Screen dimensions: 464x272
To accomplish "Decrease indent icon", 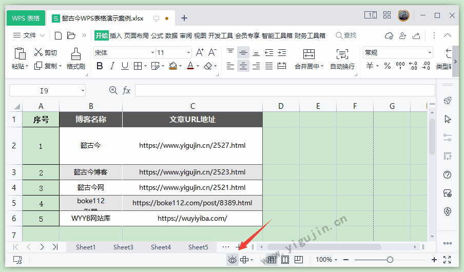I will [x=269, y=53].
